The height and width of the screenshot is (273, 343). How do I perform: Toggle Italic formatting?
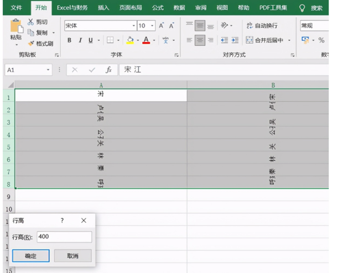[80, 40]
